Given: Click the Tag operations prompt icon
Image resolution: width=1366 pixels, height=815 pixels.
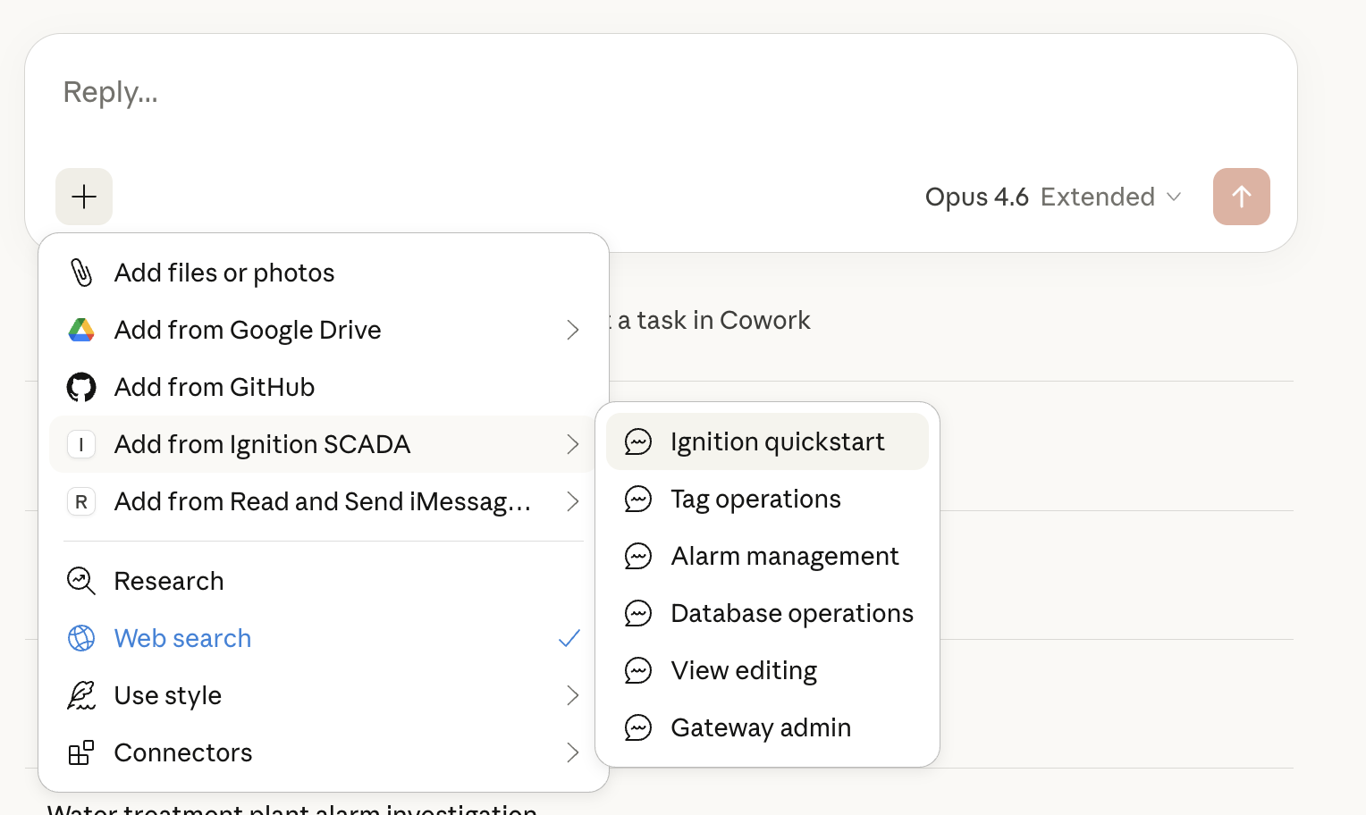Looking at the screenshot, I should tap(638, 500).
